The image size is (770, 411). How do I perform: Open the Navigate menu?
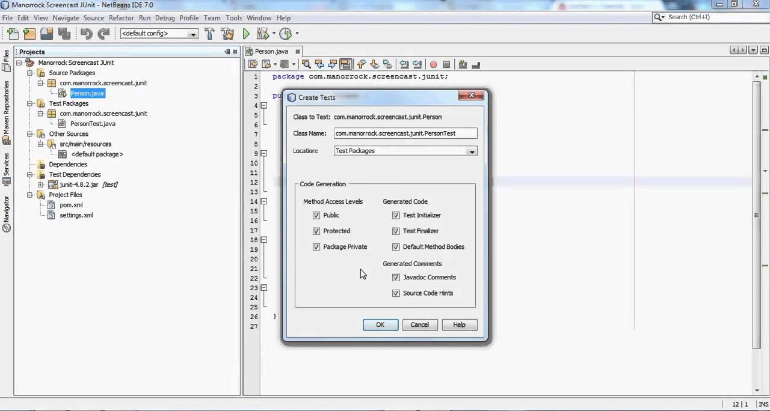[x=66, y=18]
